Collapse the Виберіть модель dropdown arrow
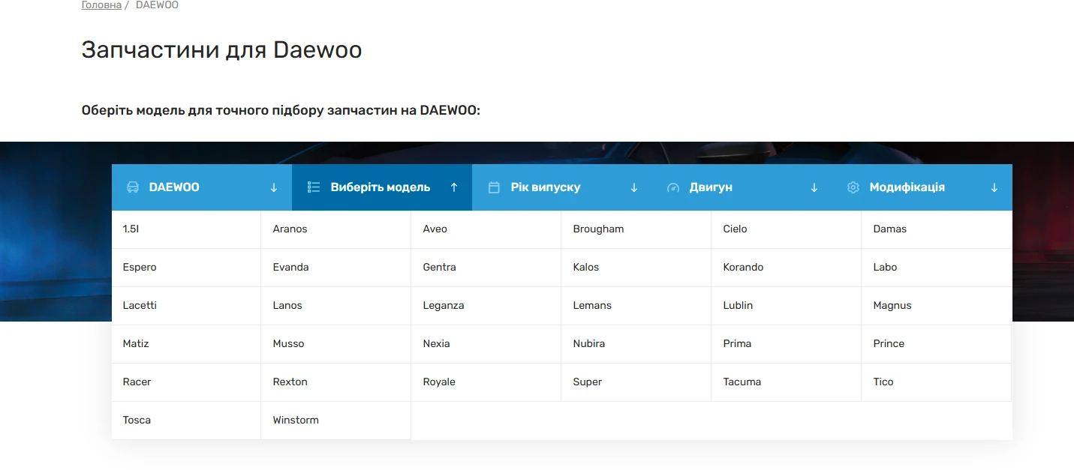This screenshot has height=470, width=1074. pos(454,187)
